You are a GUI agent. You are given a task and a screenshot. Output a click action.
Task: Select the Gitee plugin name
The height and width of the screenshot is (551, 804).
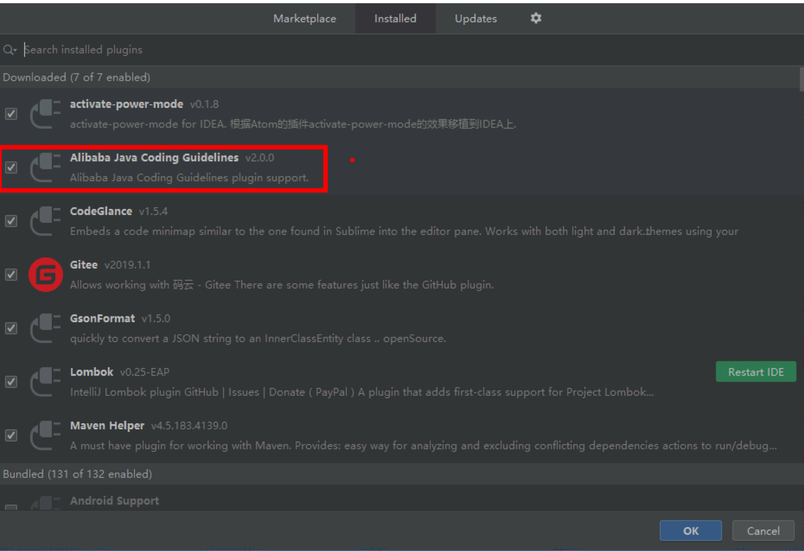84,265
